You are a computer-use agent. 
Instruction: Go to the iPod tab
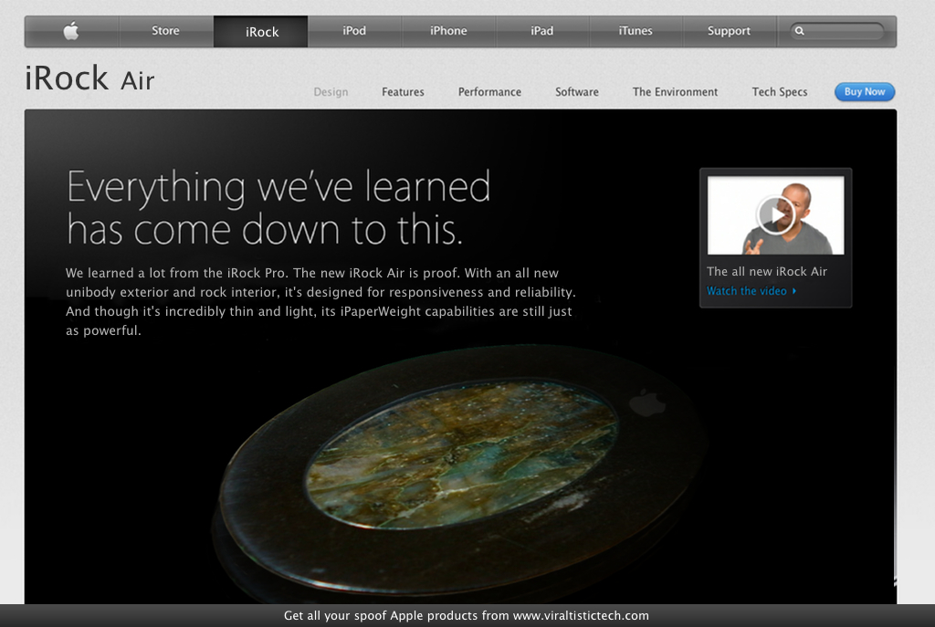click(354, 31)
